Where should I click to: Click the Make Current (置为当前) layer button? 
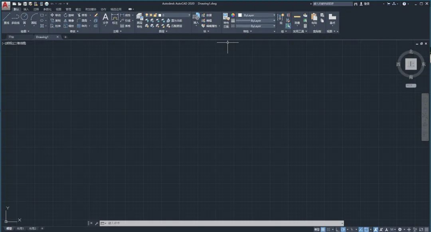tap(174, 21)
